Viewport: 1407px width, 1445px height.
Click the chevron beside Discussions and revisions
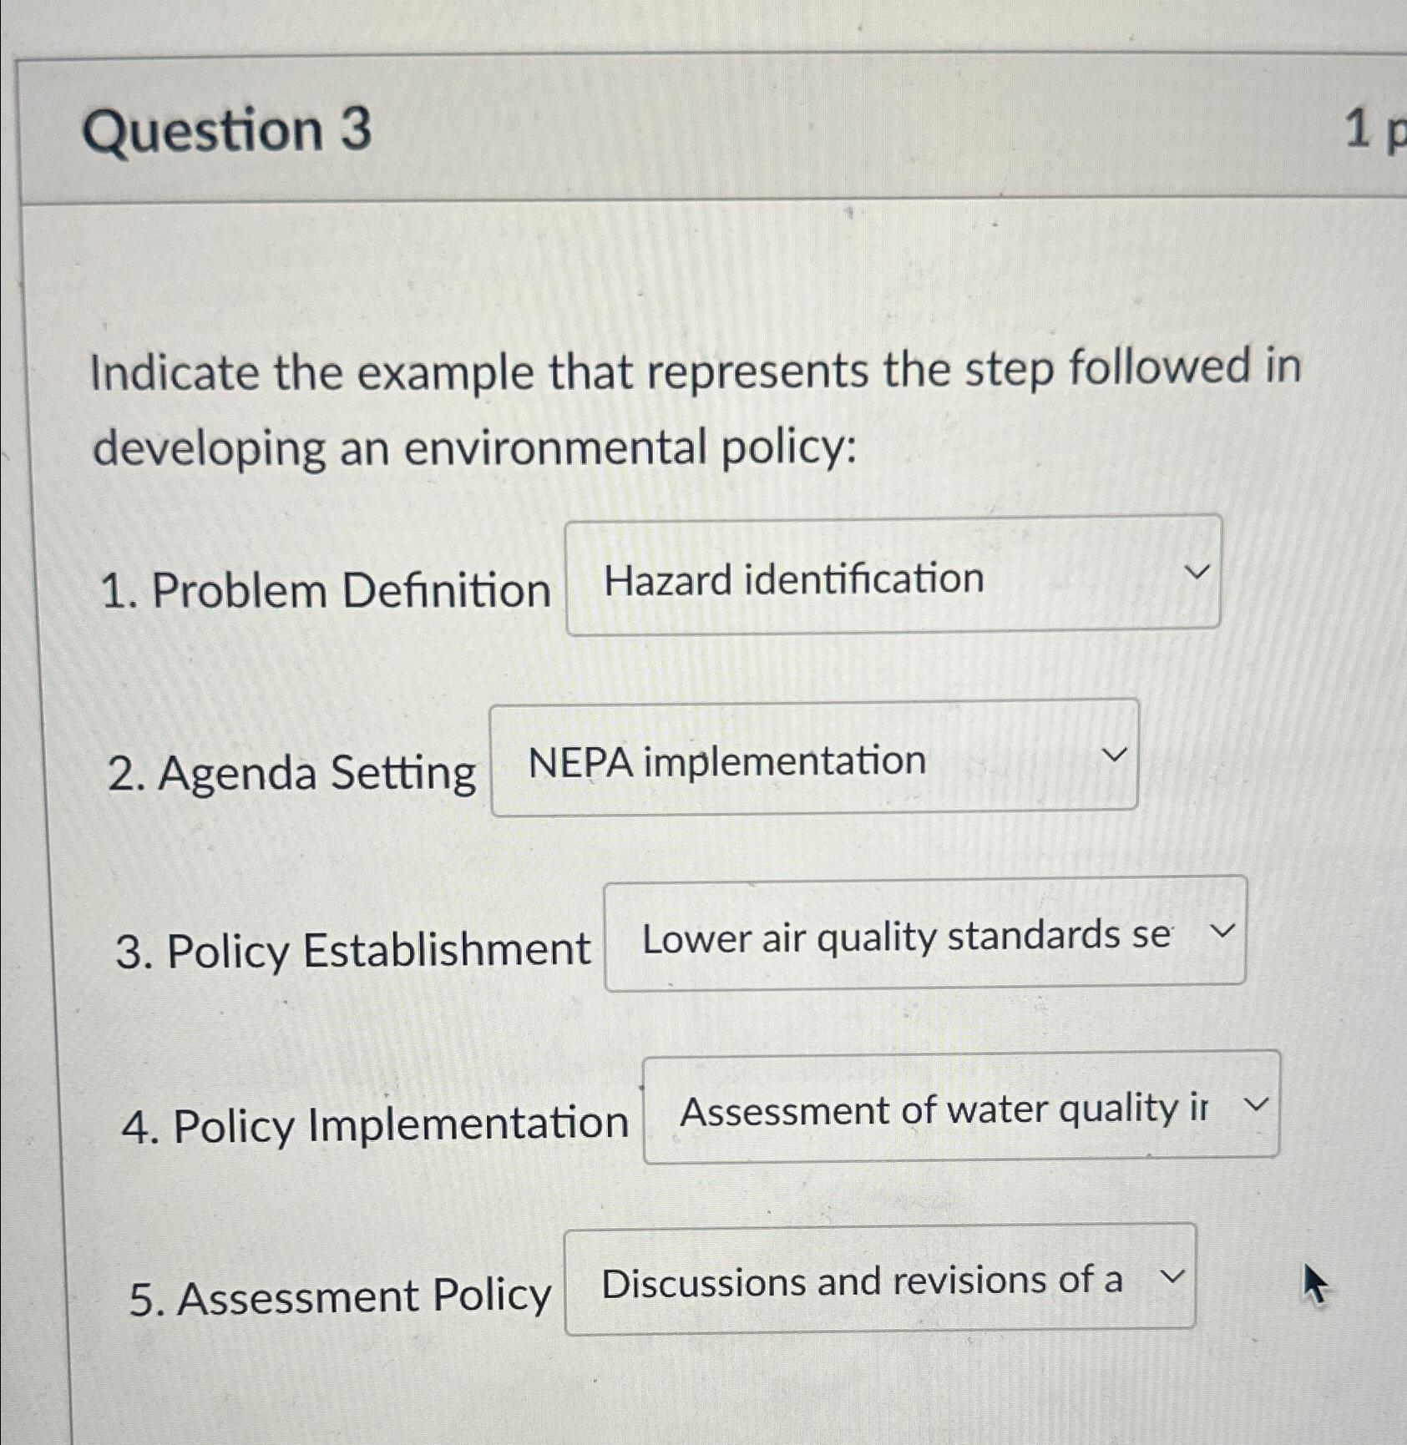pyautogui.click(x=1172, y=1277)
